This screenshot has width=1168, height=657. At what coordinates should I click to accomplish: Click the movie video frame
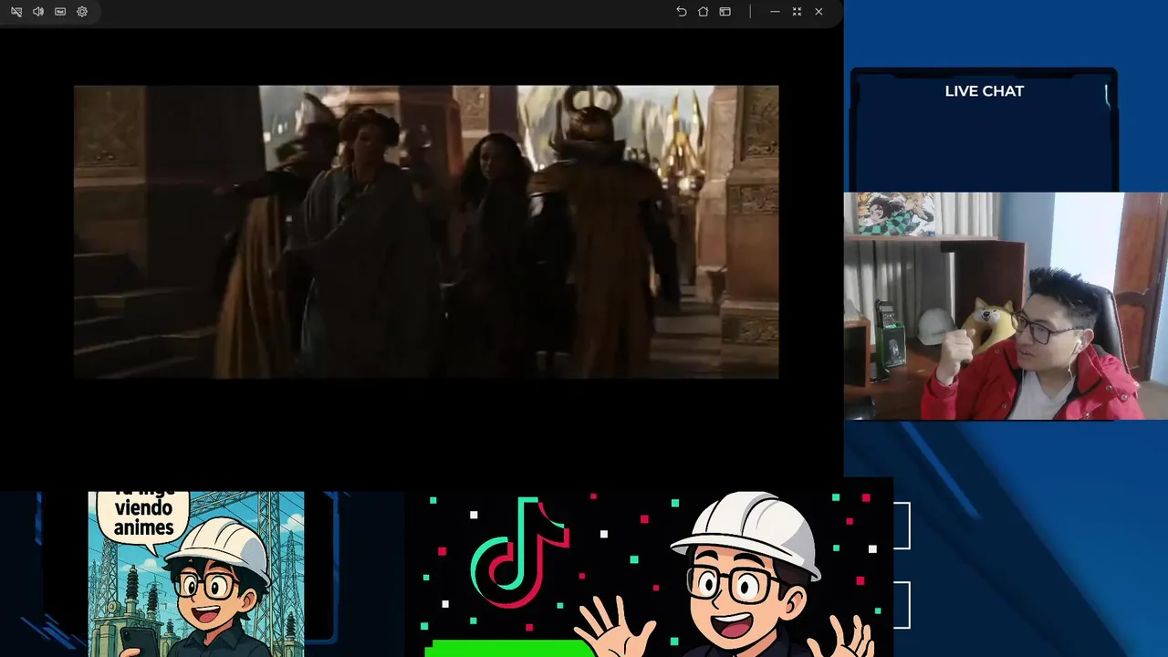[x=426, y=232]
